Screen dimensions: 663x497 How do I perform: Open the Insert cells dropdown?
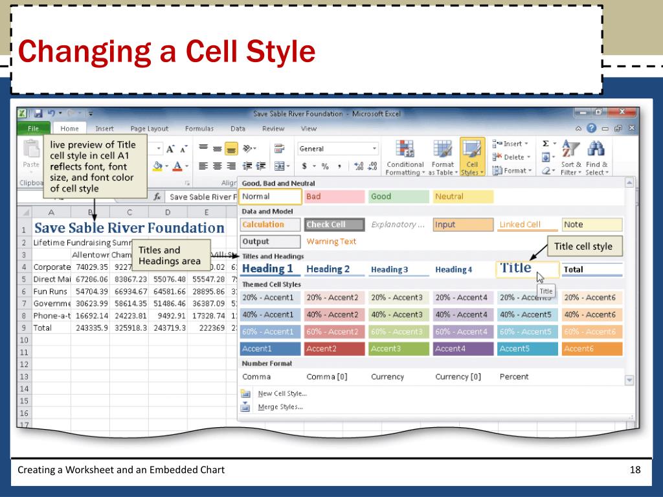pyautogui.click(x=510, y=144)
